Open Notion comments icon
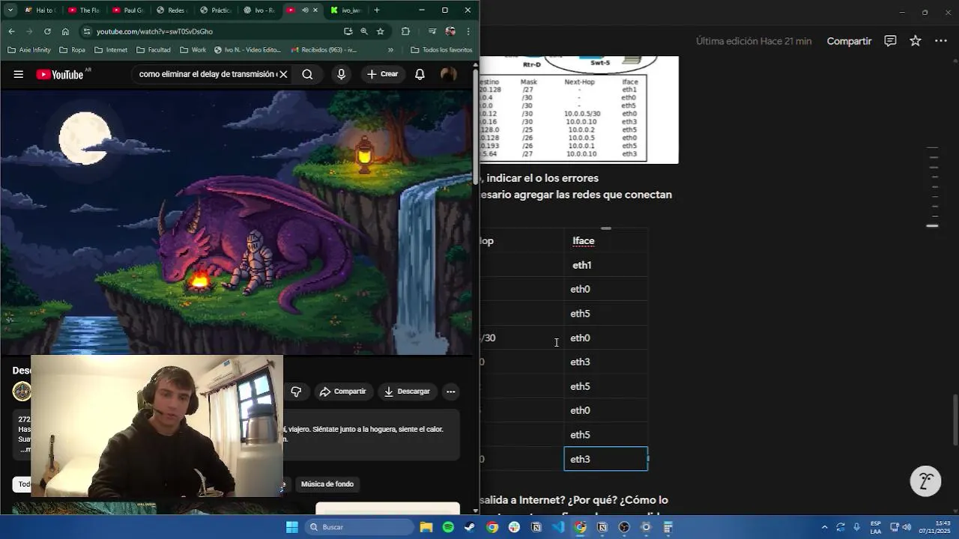The image size is (959, 539). pyautogui.click(x=890, y=41)
